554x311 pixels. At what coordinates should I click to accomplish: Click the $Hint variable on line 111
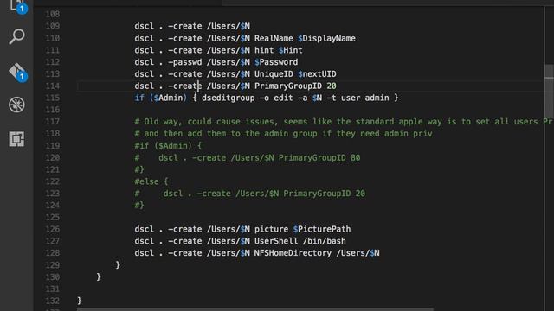click(x=291, y=50)
